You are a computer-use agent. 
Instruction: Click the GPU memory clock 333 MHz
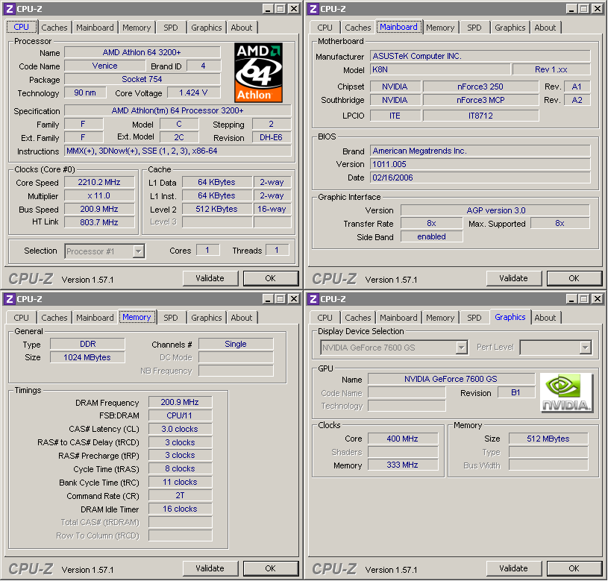[403, 465]
